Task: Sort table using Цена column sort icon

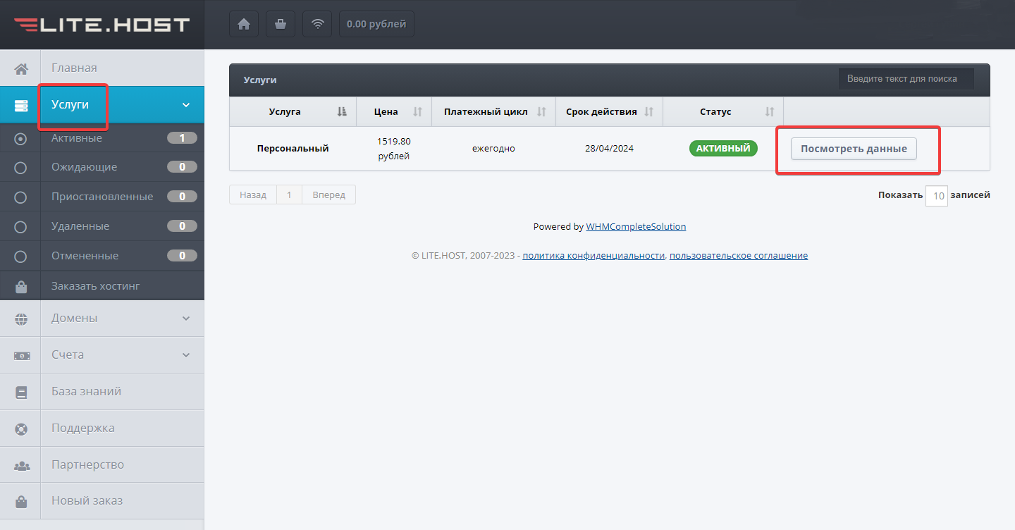Action: coord(417,111)
